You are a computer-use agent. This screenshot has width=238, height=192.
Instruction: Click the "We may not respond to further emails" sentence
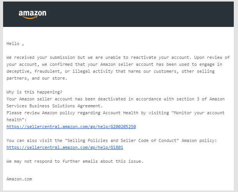pos(75,161)
